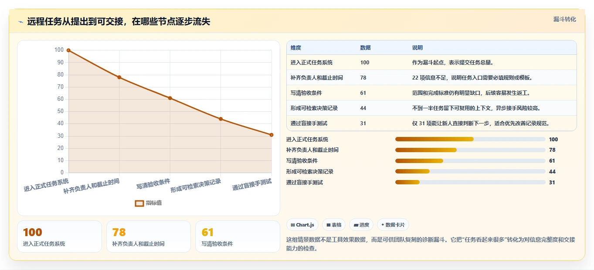The width and height of the screenshot is (594, 270).
Task: Click the 漏斗转化 badge in the header
Action: point(564,20)
